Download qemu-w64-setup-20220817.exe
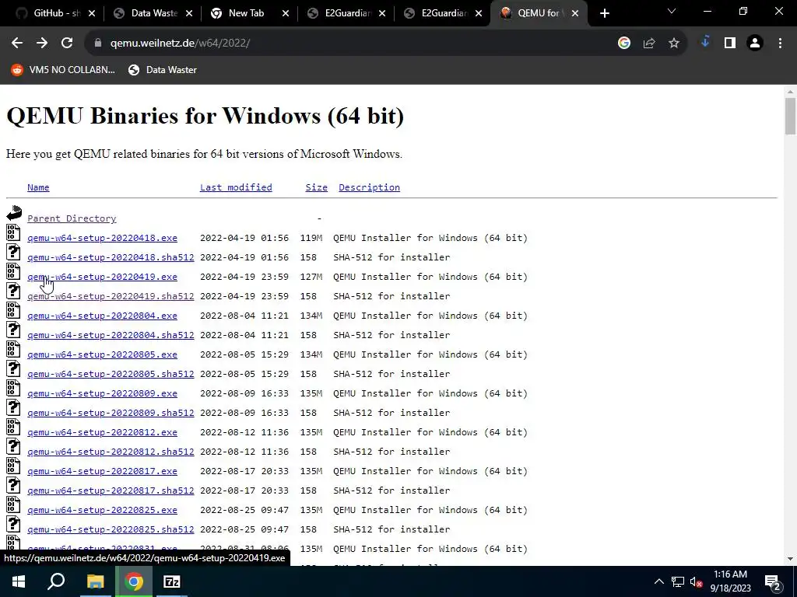Image resolution: width=797 pixels, height=597 pixels. click(x=102, y=471)
